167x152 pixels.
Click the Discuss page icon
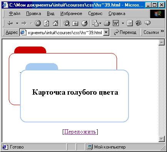point(130,23)
